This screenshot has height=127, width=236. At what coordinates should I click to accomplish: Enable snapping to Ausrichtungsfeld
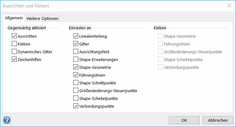tap(76, 52)
